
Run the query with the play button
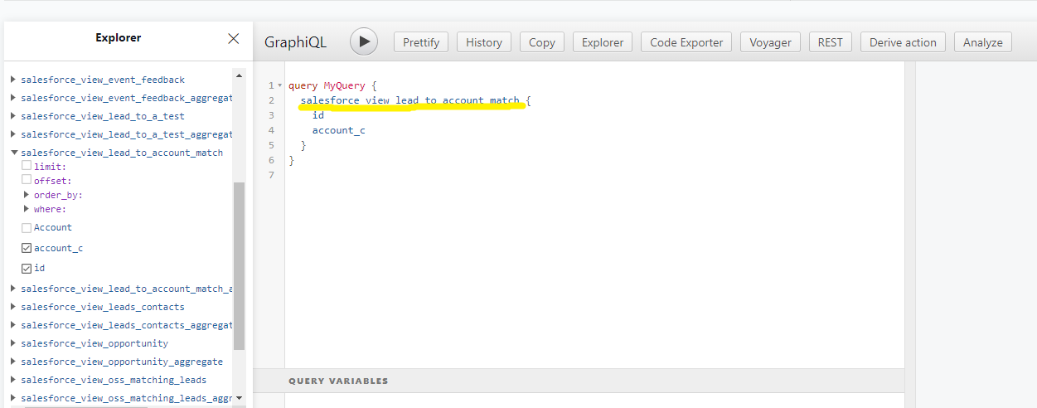click(364, 41)
